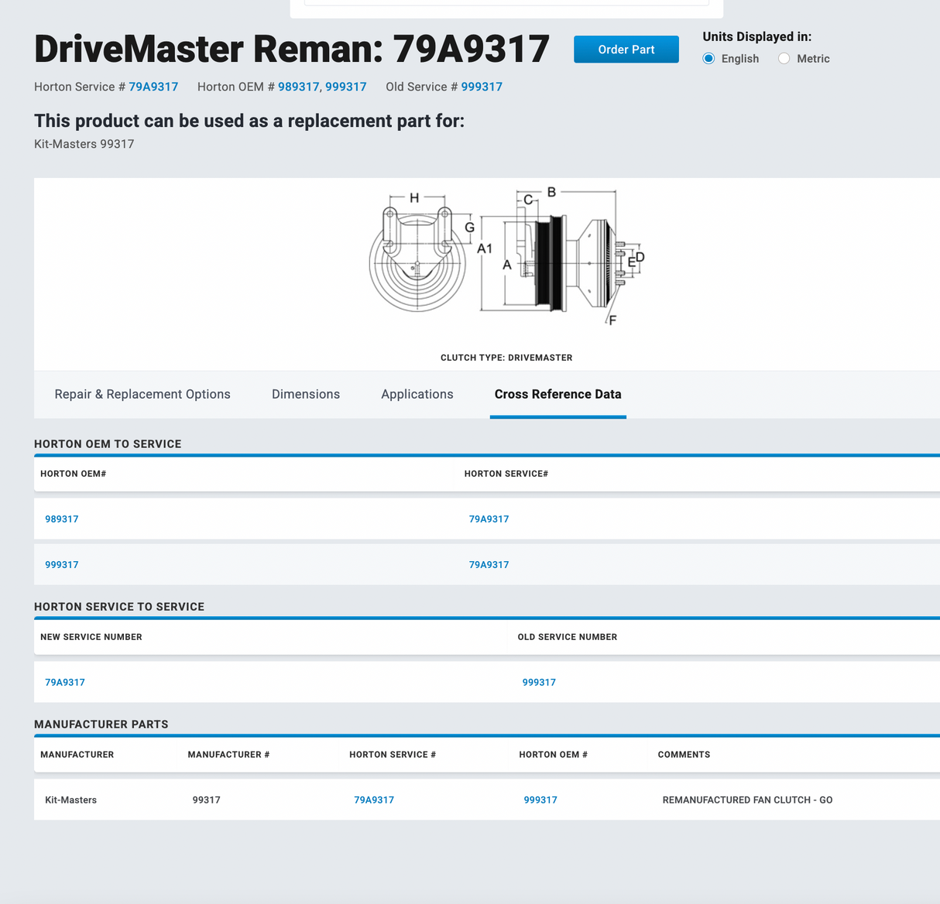Open 79A9317 in Kit-Masters manufacturer row
Image resolution: width=940 pixels, height=904 pixels.
374,800
